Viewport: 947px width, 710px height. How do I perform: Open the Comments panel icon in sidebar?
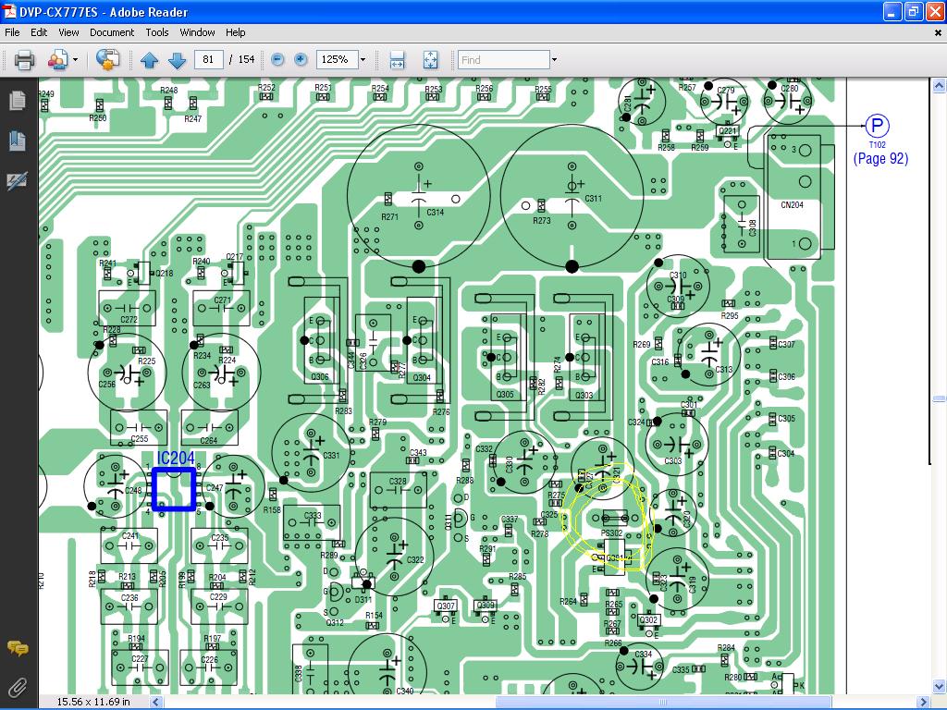pyautogui.click(x=18, y=648)
